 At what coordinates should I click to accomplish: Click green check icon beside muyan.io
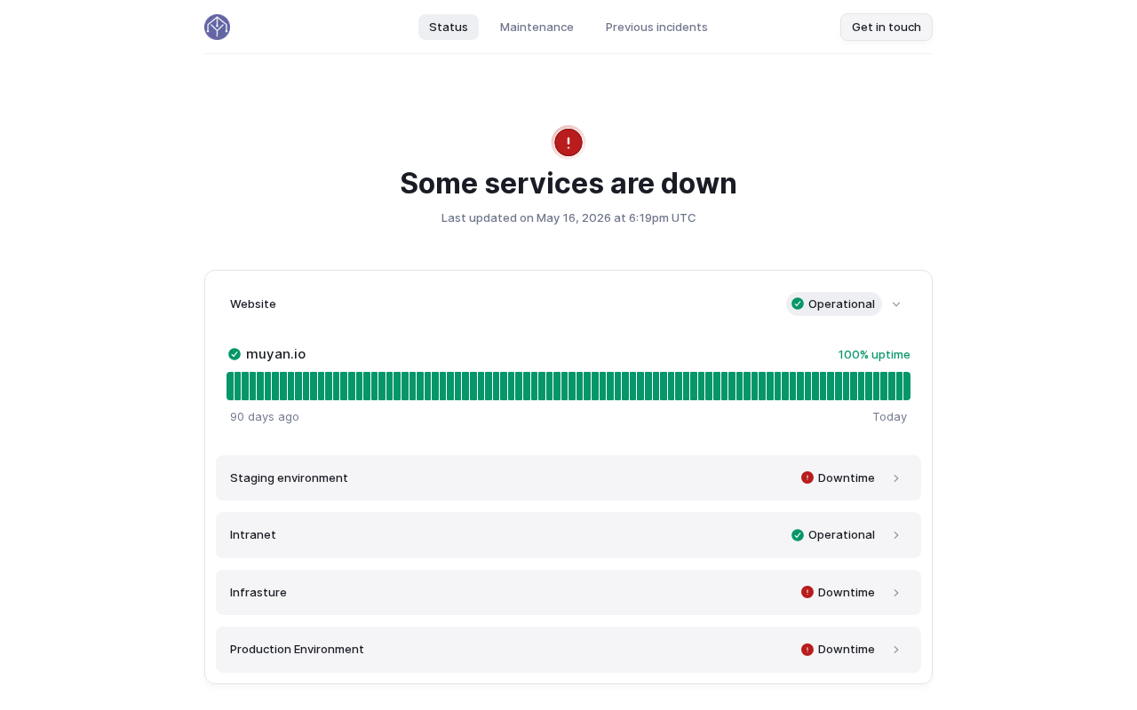point(235,354)
